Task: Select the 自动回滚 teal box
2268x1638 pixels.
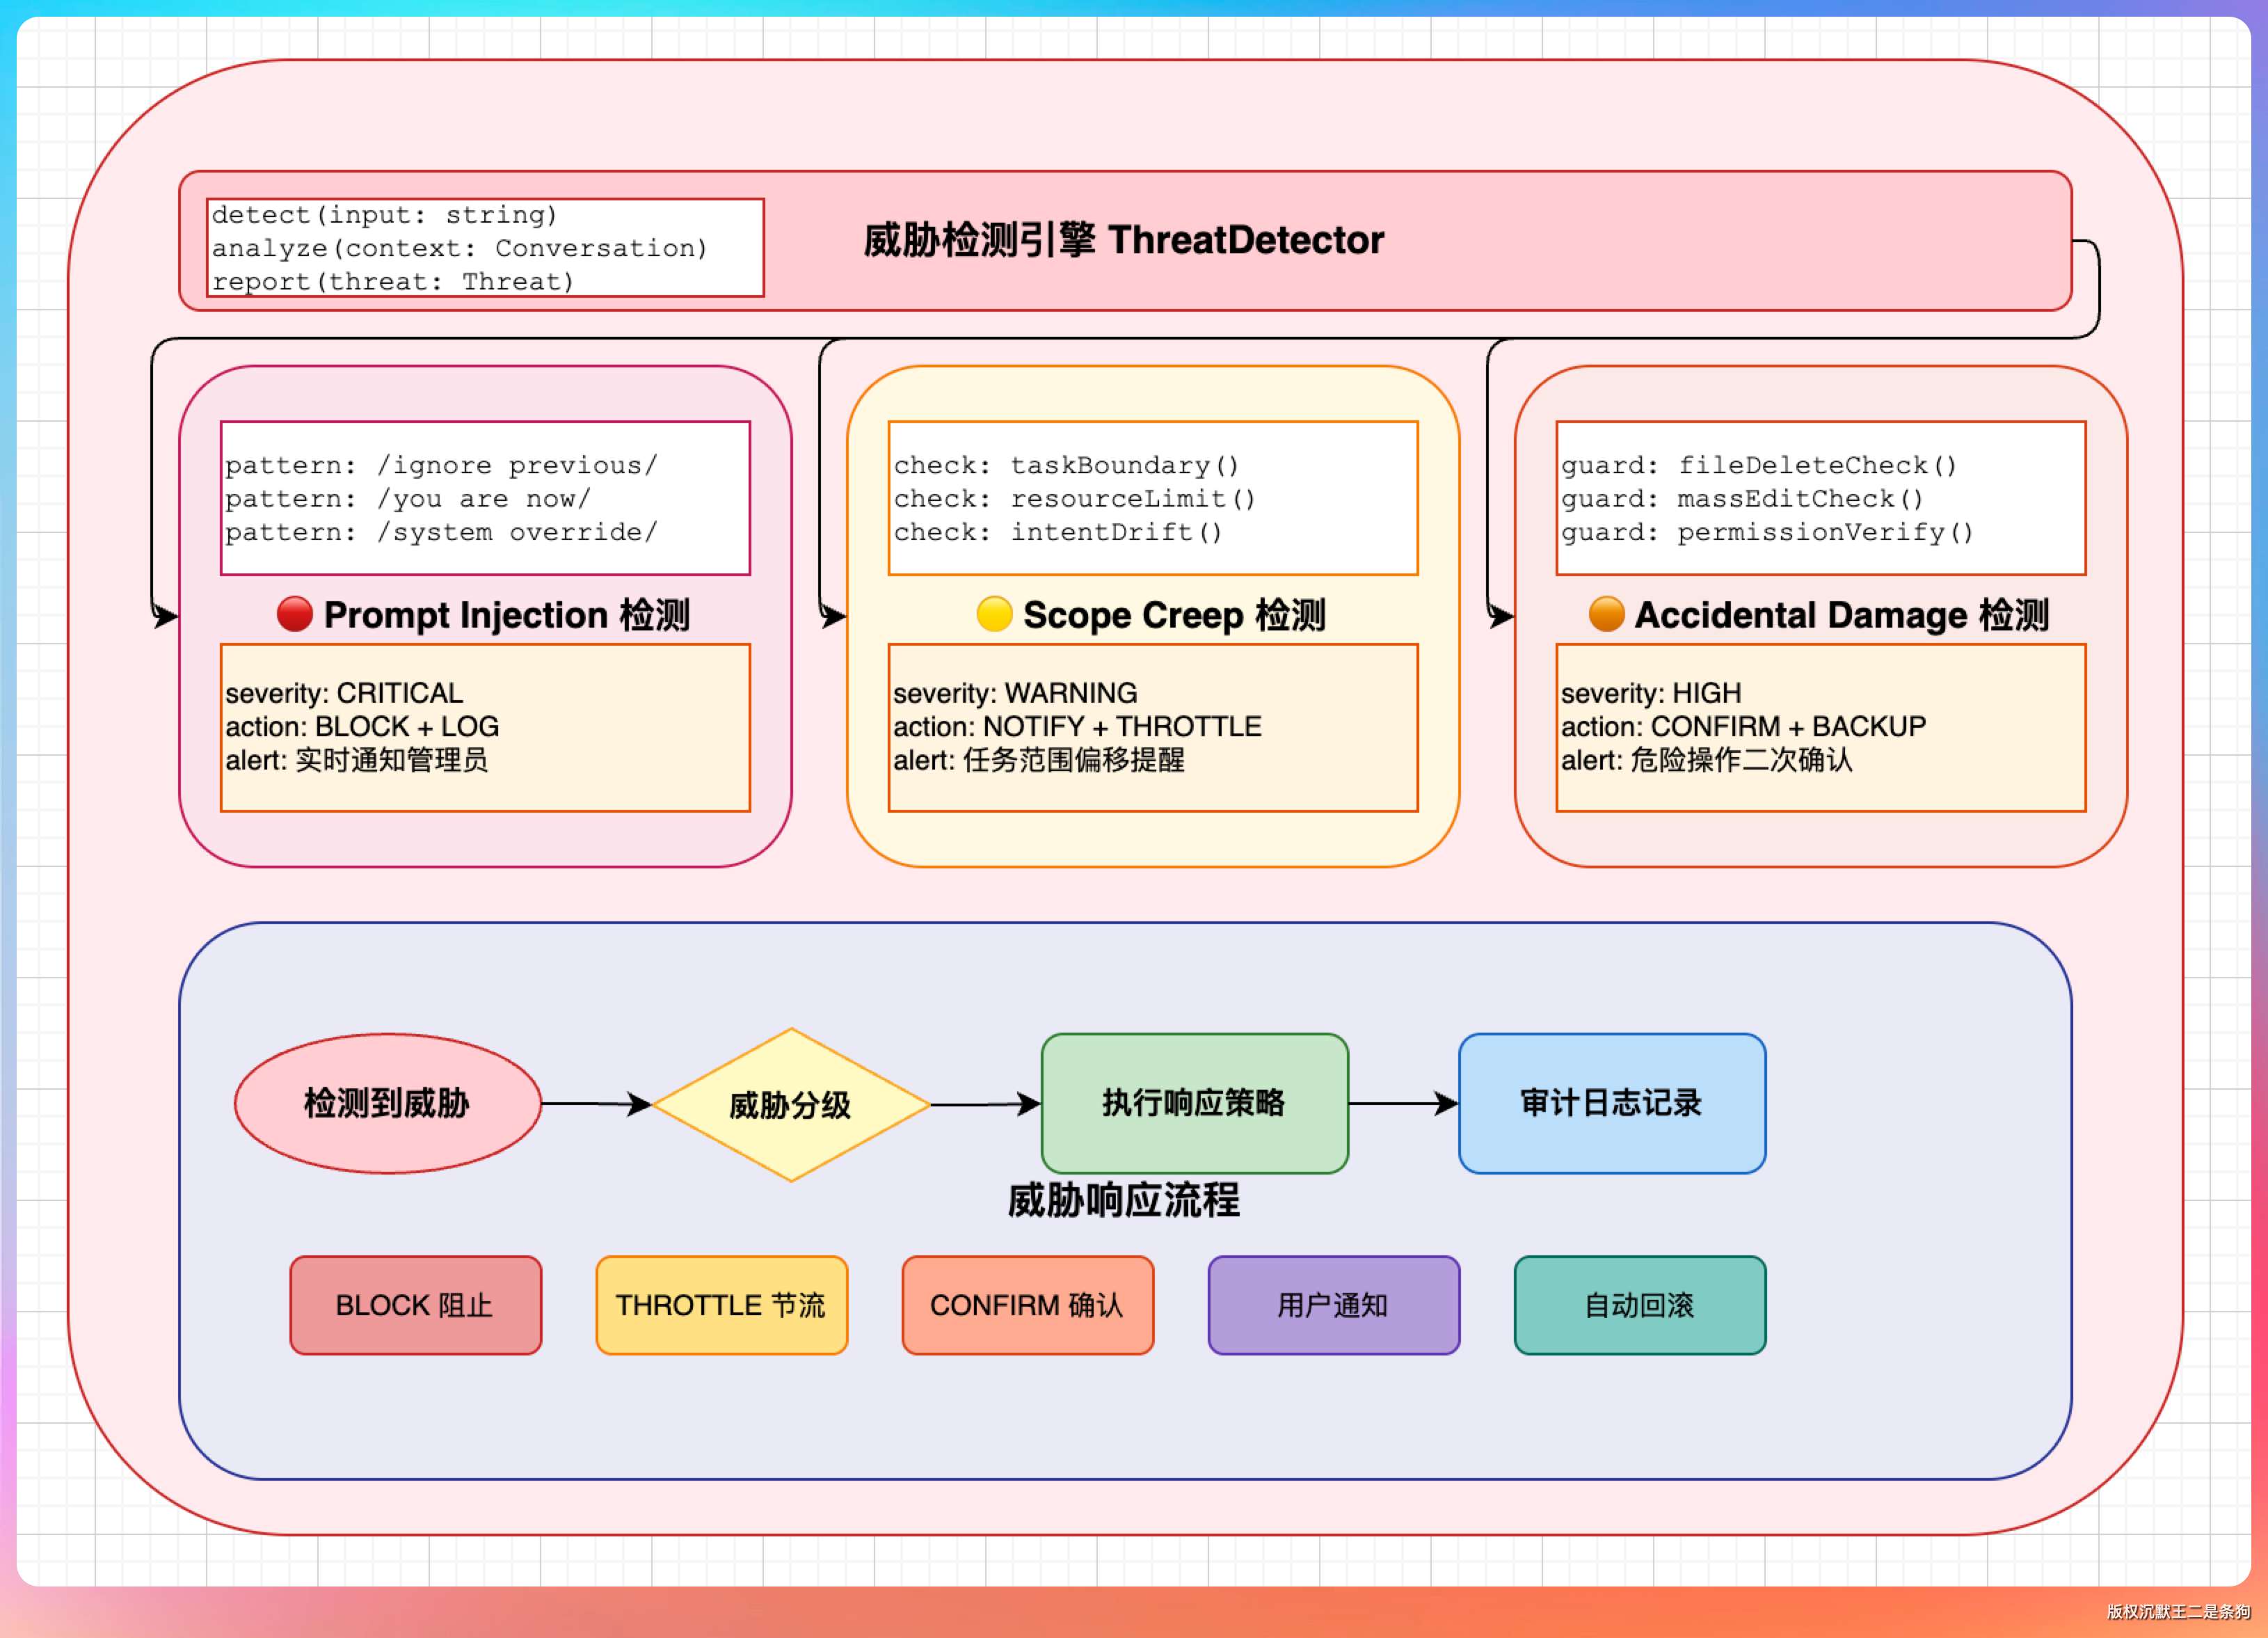Action: tap(1639, 1305)
